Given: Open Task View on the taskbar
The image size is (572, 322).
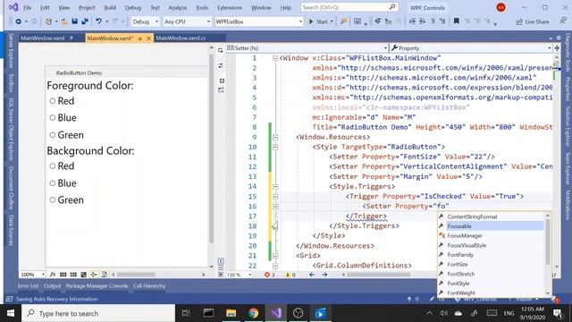Looking at the screenshot, I should click(186, 313).
